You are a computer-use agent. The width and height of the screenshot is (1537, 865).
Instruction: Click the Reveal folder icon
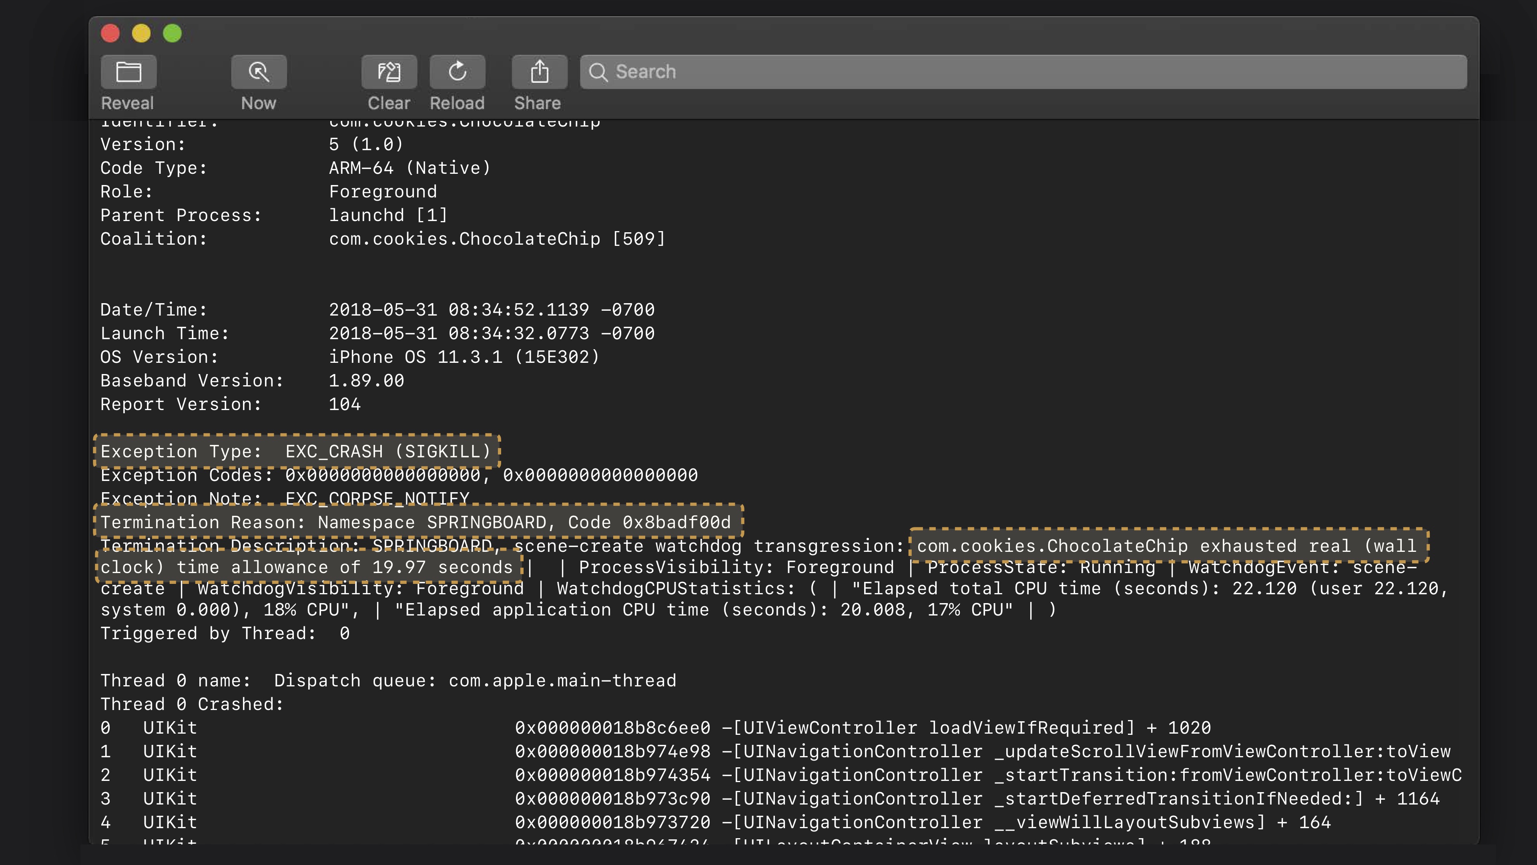pyautogui.click(x=128, y=72)
